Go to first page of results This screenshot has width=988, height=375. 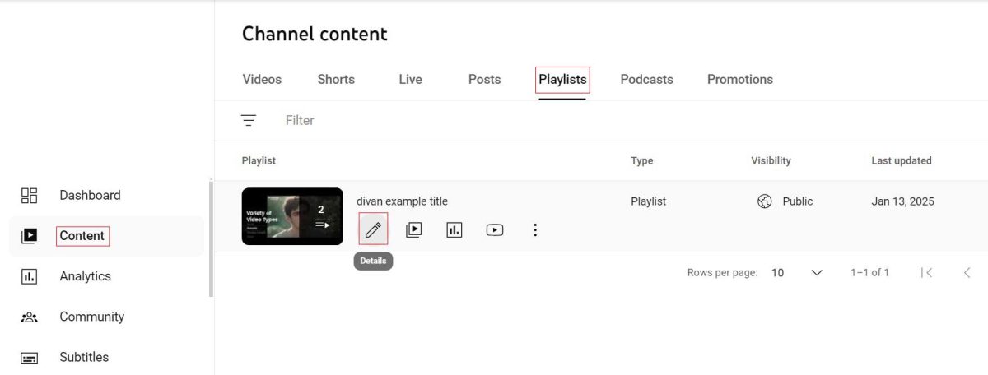pos(927,272)
